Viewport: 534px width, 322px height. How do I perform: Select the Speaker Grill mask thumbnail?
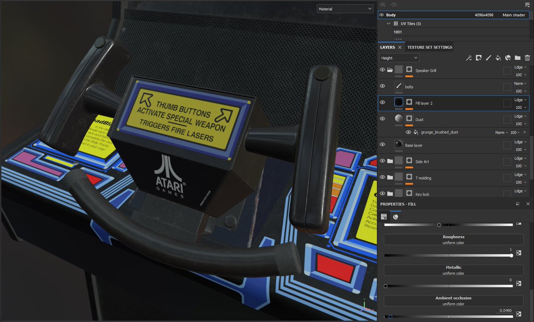[x=409, y=70]
